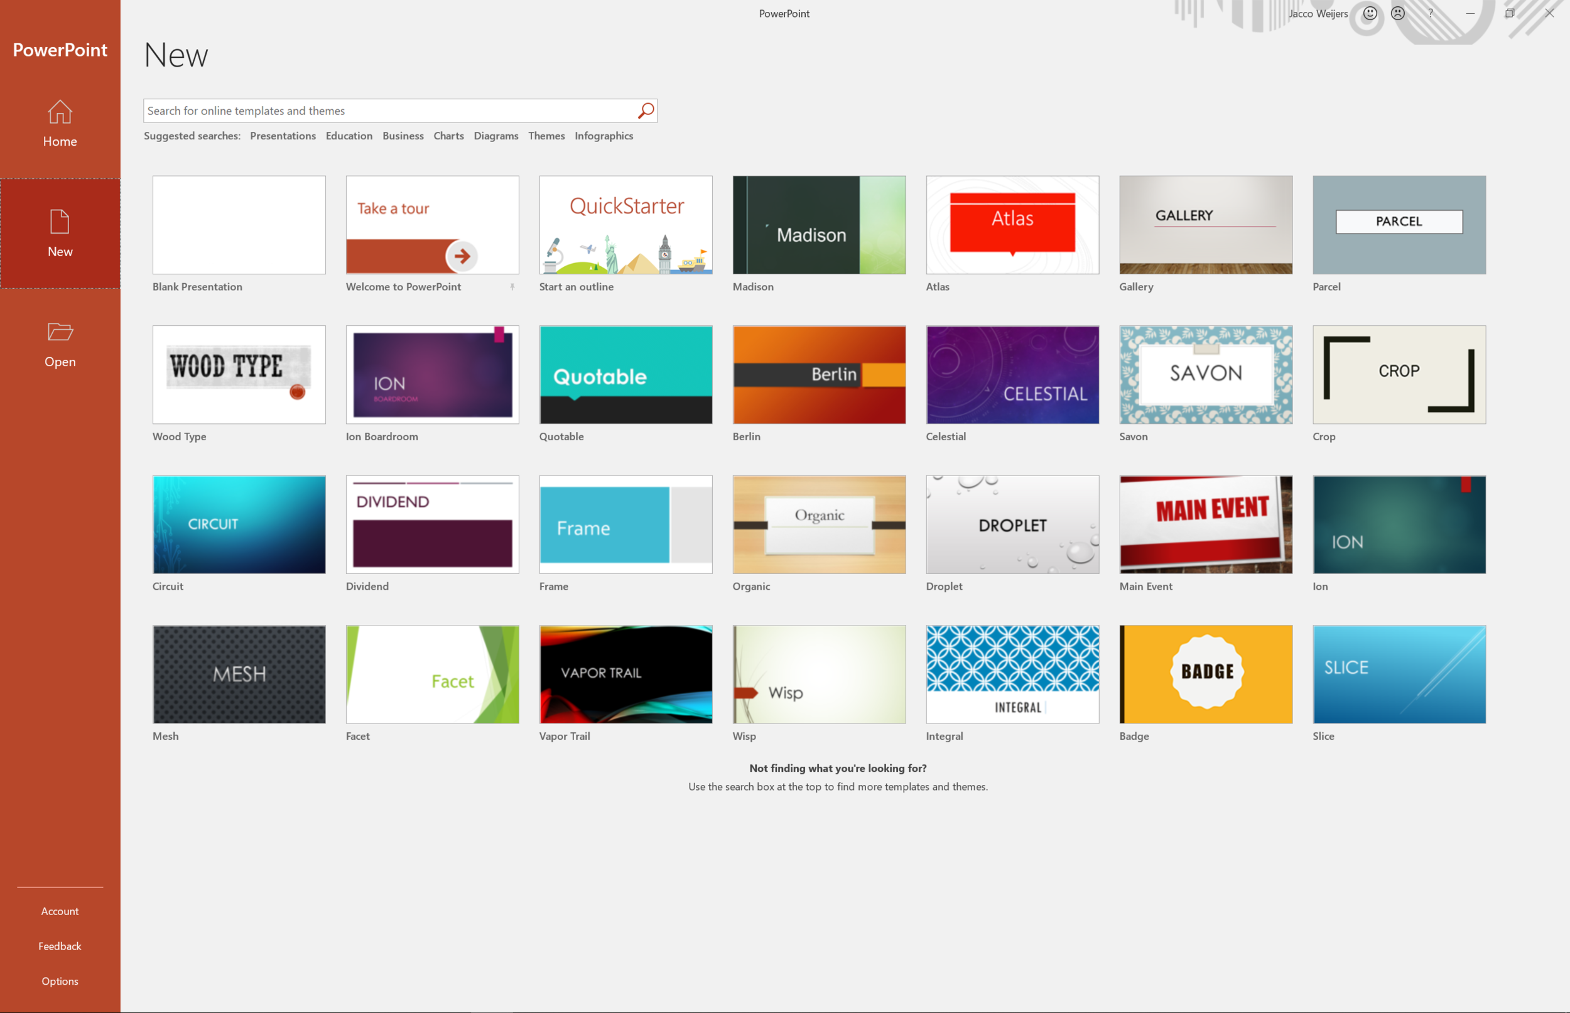
Task: Choose the Berlin theme
Action: (819, 375)
